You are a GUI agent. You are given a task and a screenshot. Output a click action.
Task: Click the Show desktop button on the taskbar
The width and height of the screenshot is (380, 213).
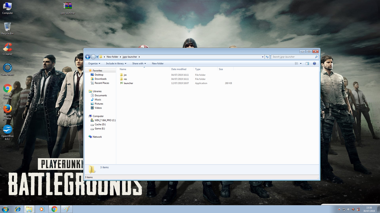[378, 209]
